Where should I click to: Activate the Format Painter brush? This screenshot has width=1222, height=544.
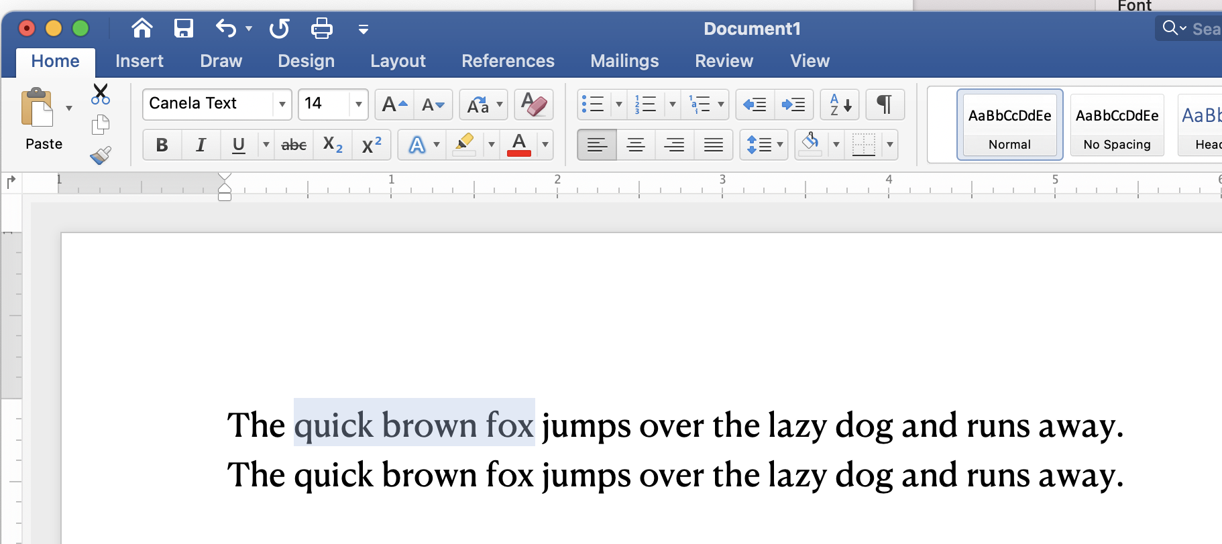(101, 155)
